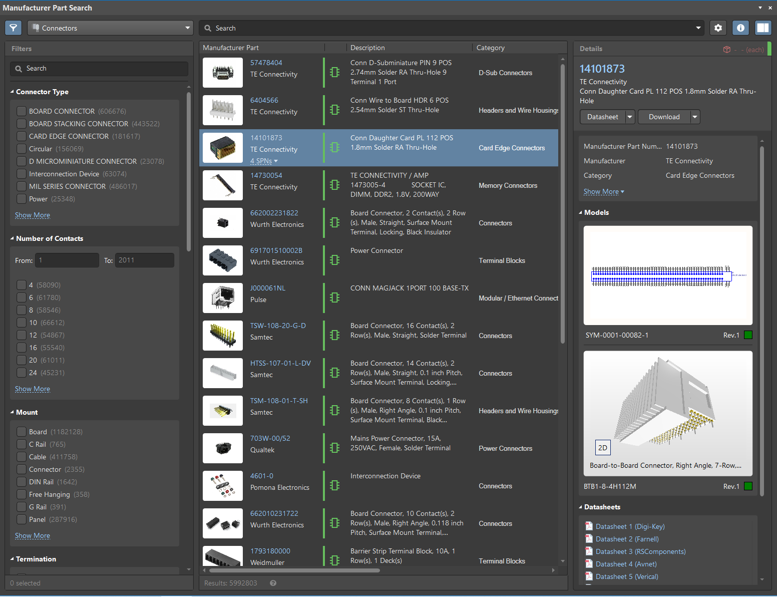Click the component icon for 691701510002B
The width and height of the screenshot is (777, 597).
click(x=335, y=260)
